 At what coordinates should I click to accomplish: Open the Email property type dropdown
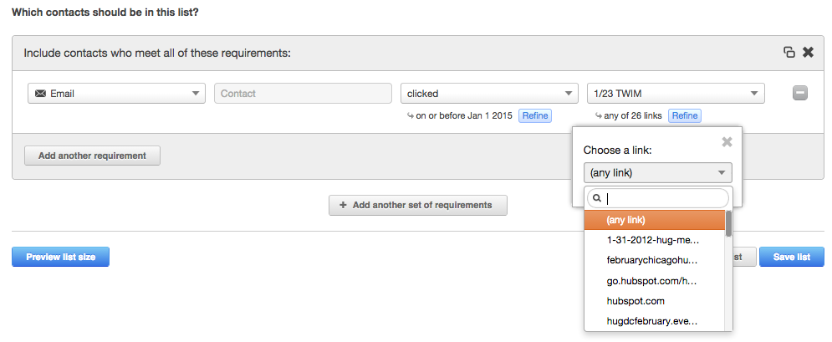(116, 94)
